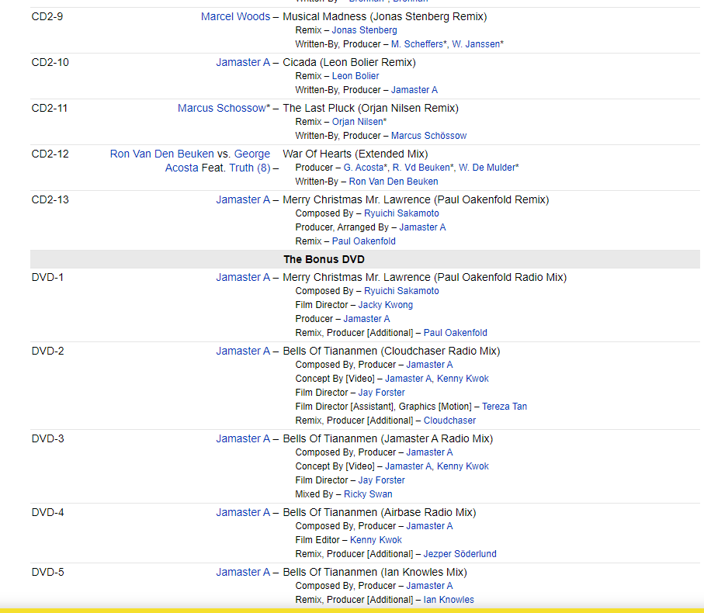The image size is (704, 613).
Task: Open Marcus Schossow artist link on CD2-11
Action: (224, 108)
